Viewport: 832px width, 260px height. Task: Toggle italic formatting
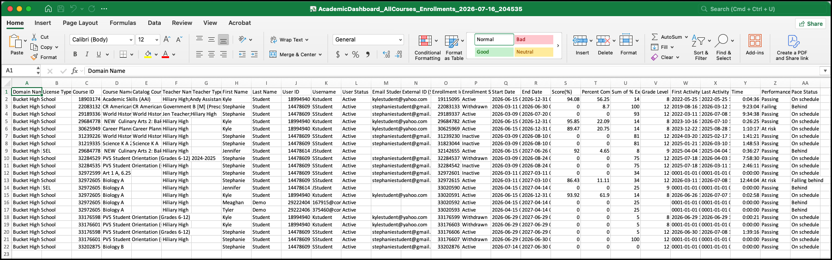[87, 54]
